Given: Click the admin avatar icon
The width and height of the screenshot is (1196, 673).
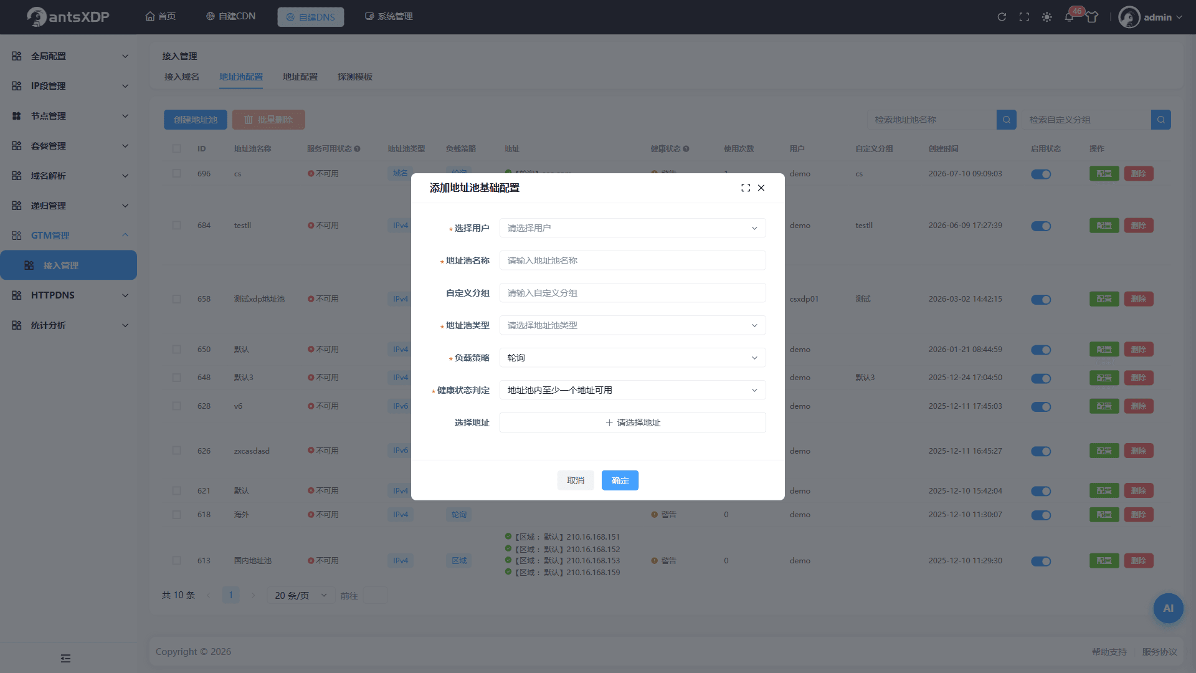Looking at the screenshot, I should tap(1129, 17).
